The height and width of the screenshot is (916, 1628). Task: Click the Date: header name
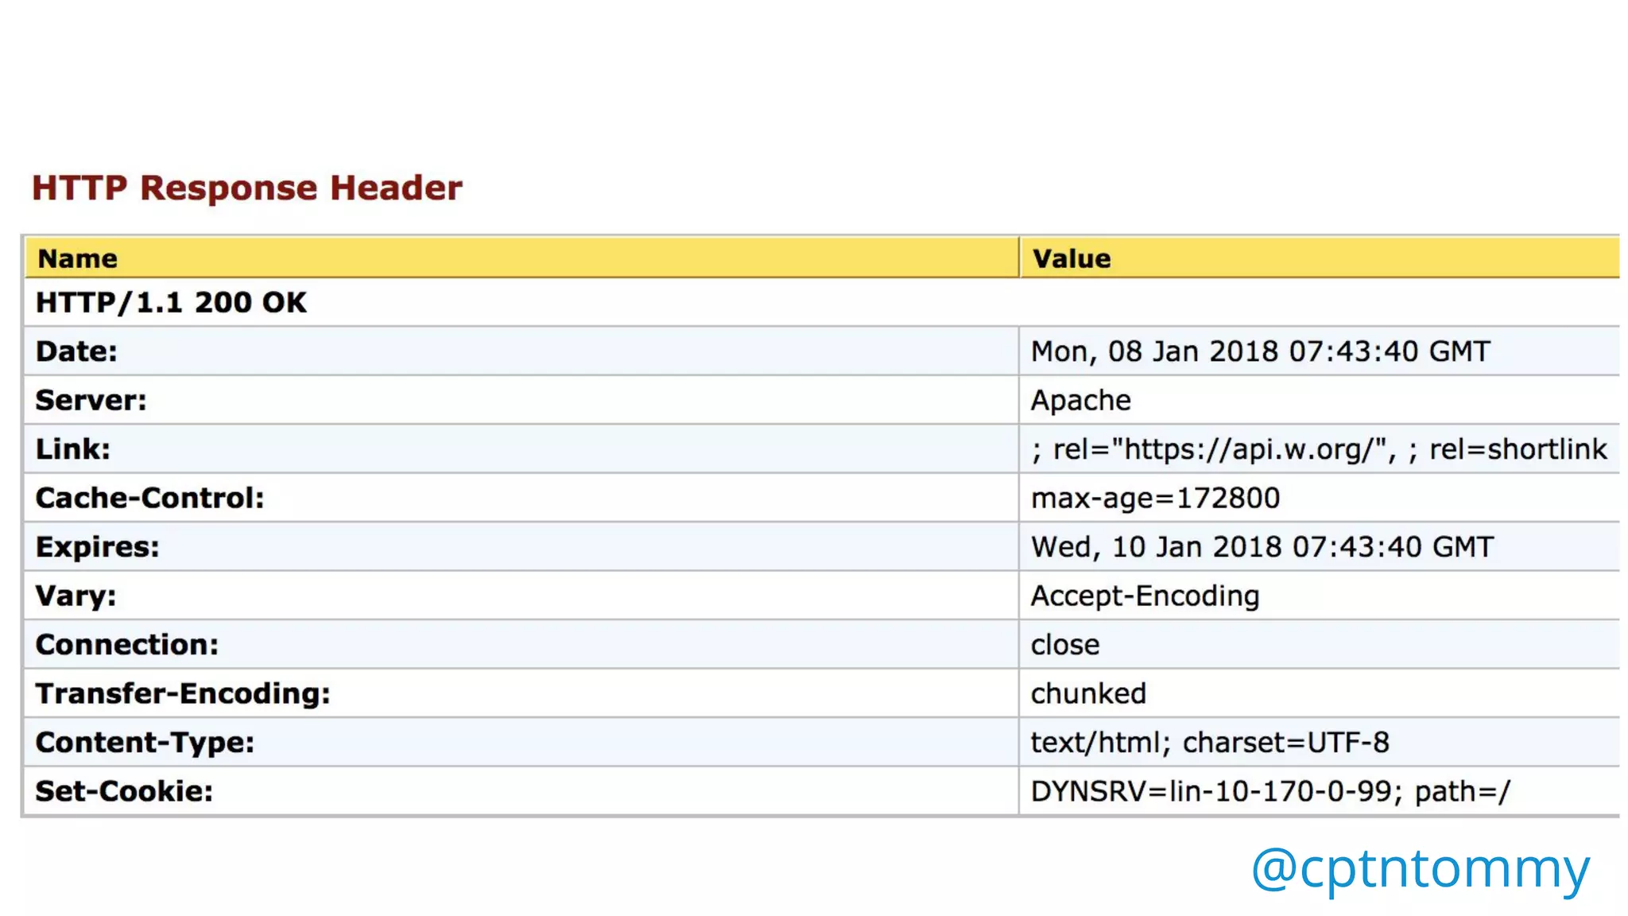[76, 351]
